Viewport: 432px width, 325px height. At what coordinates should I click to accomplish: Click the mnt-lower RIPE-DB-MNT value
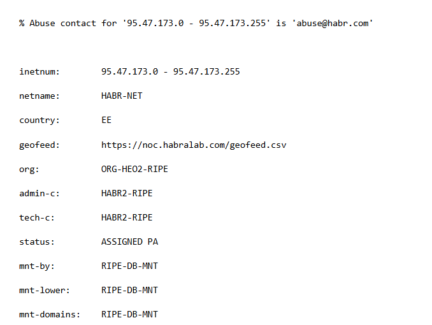click(x=129, y=290)
